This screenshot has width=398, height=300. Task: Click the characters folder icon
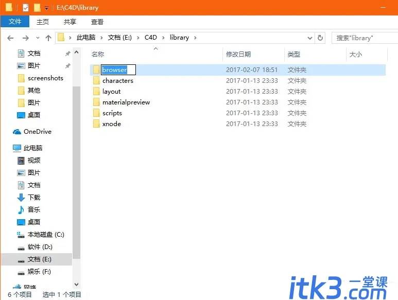(x=96, y=81)
